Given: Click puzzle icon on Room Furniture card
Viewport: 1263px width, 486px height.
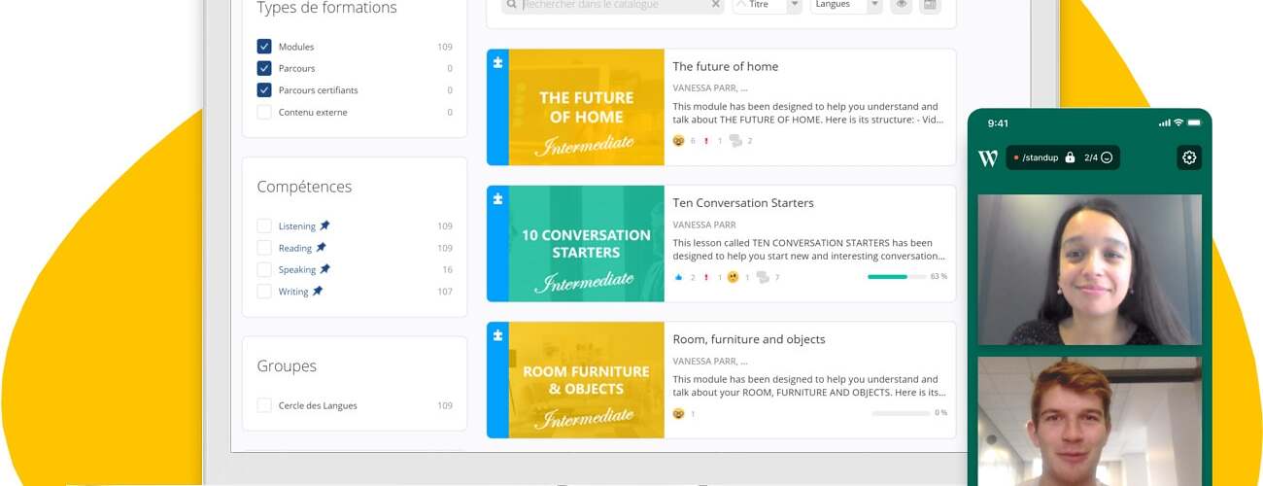Looking at the screenshot, I should (x=497, y=335).
